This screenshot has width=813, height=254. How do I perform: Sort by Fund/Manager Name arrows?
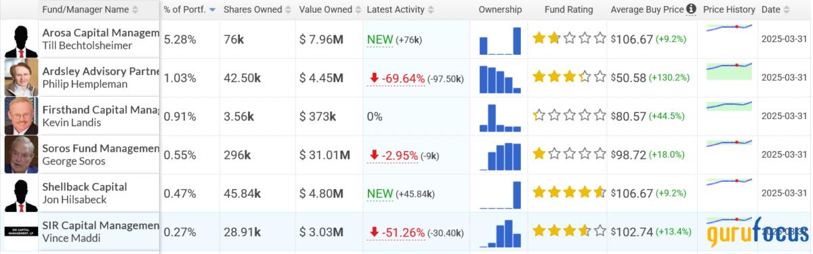click(135, 10)
